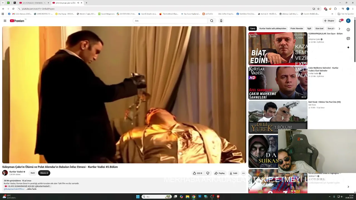Screen dimensions: 356x200
Task: Click the main video player to pause
Action: coord(124,95)
